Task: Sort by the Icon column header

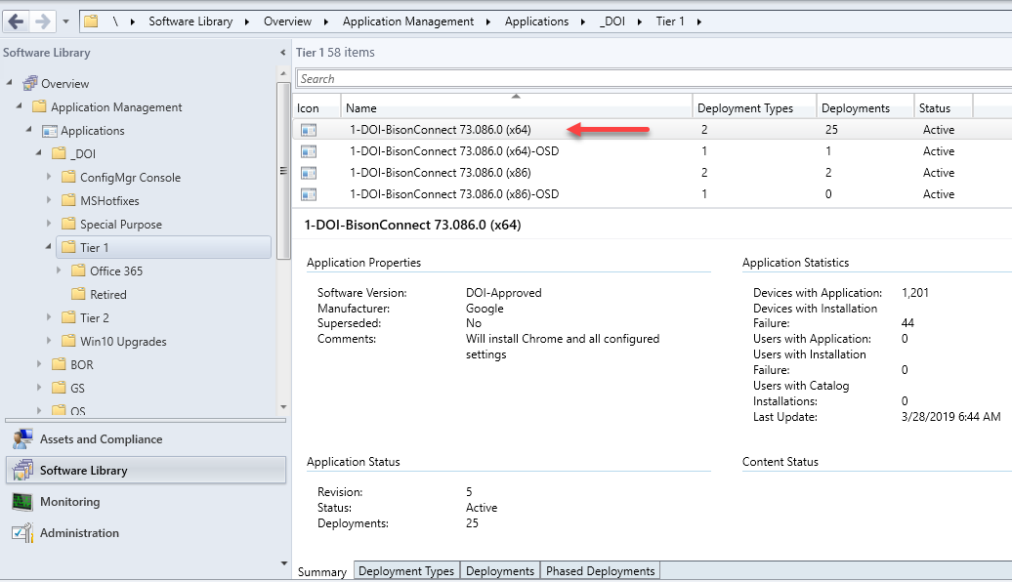Action: 316,107
